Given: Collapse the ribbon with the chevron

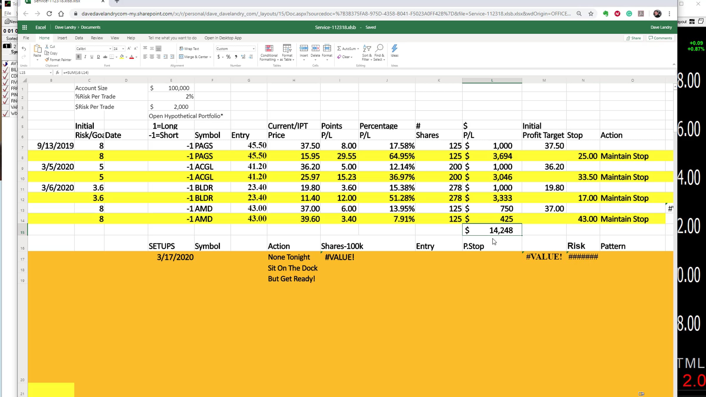Looking at the screenshot, I should tap(674, 64).
